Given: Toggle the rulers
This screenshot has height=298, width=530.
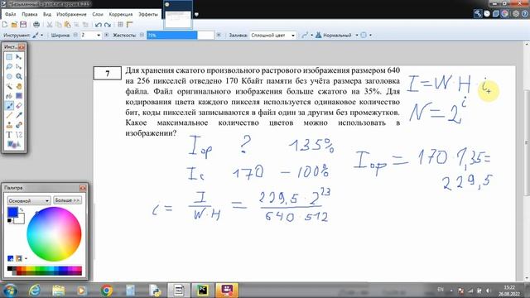Looking at the screenshot, I should pyautogui.click(x=129, y=24).
